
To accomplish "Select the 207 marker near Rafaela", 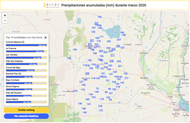I will 119,40.
